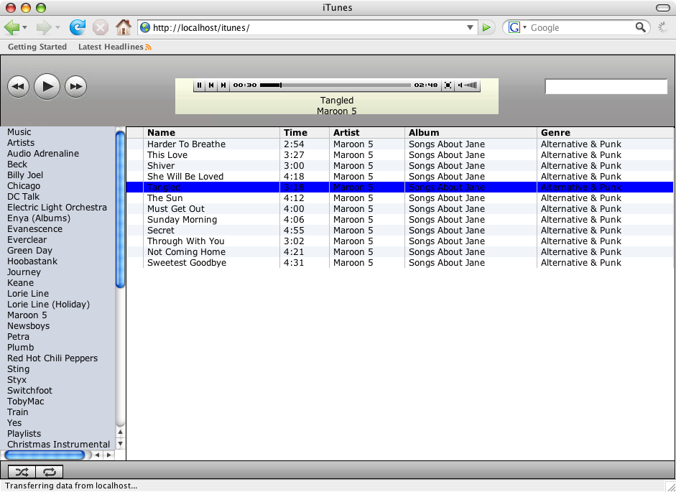Screen dimensions: 676x492
Task: Select Switchfoot in the sidebar
Action: coord(29,391)
